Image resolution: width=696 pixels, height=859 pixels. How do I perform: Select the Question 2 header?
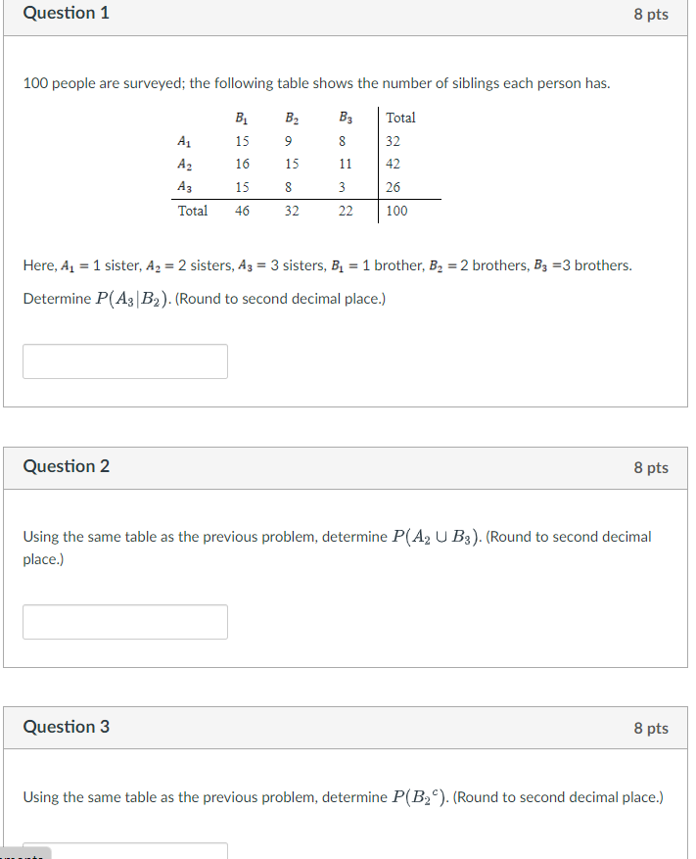tap(66, 466)
